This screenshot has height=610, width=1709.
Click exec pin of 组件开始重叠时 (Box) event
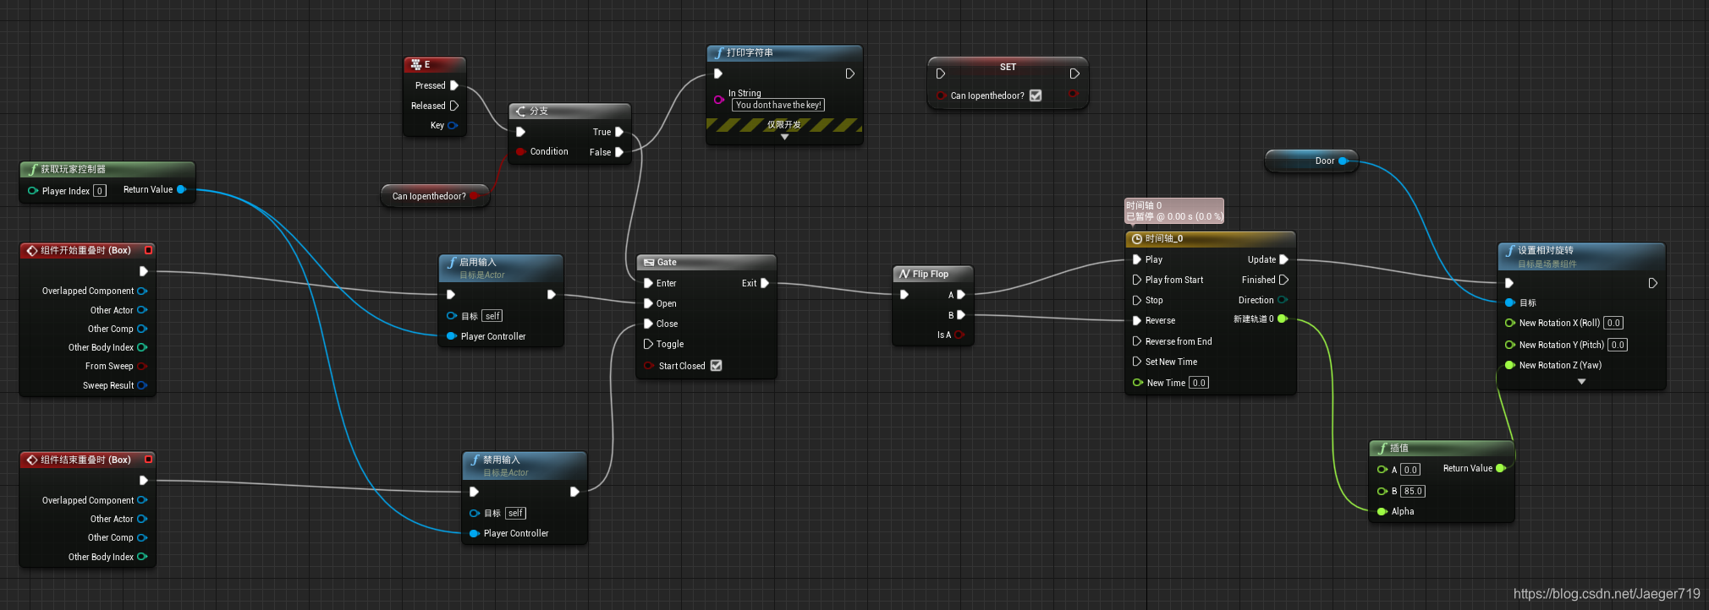click(x=143, y=271)
